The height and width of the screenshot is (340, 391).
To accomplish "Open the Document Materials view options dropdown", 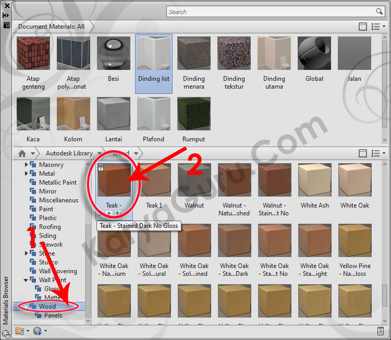I will [x=378, y=27].
